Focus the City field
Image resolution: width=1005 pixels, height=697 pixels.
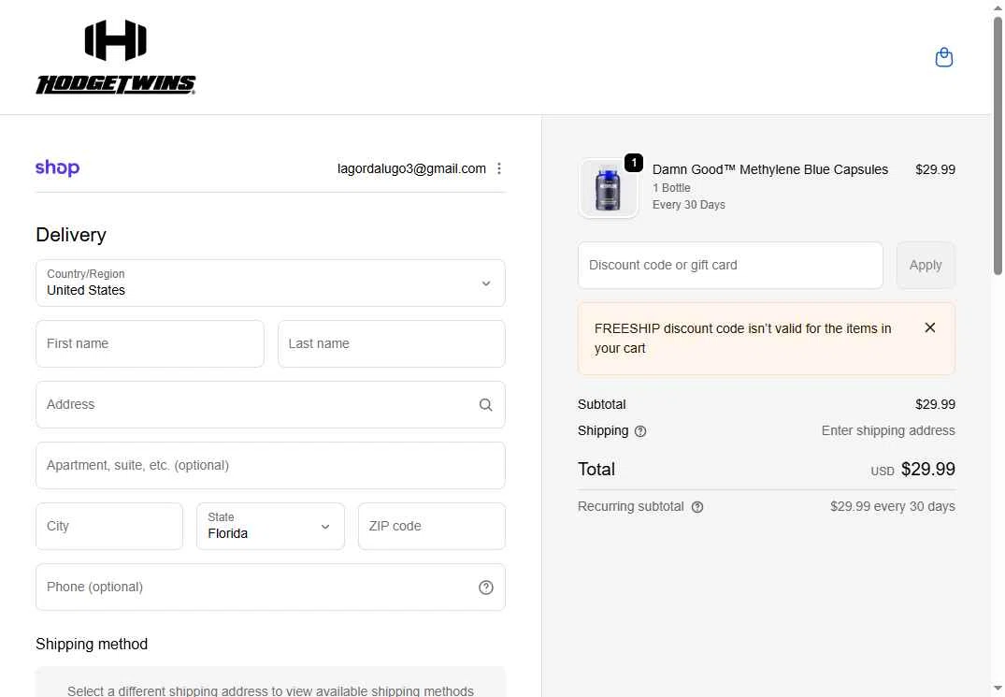(109, 526)
